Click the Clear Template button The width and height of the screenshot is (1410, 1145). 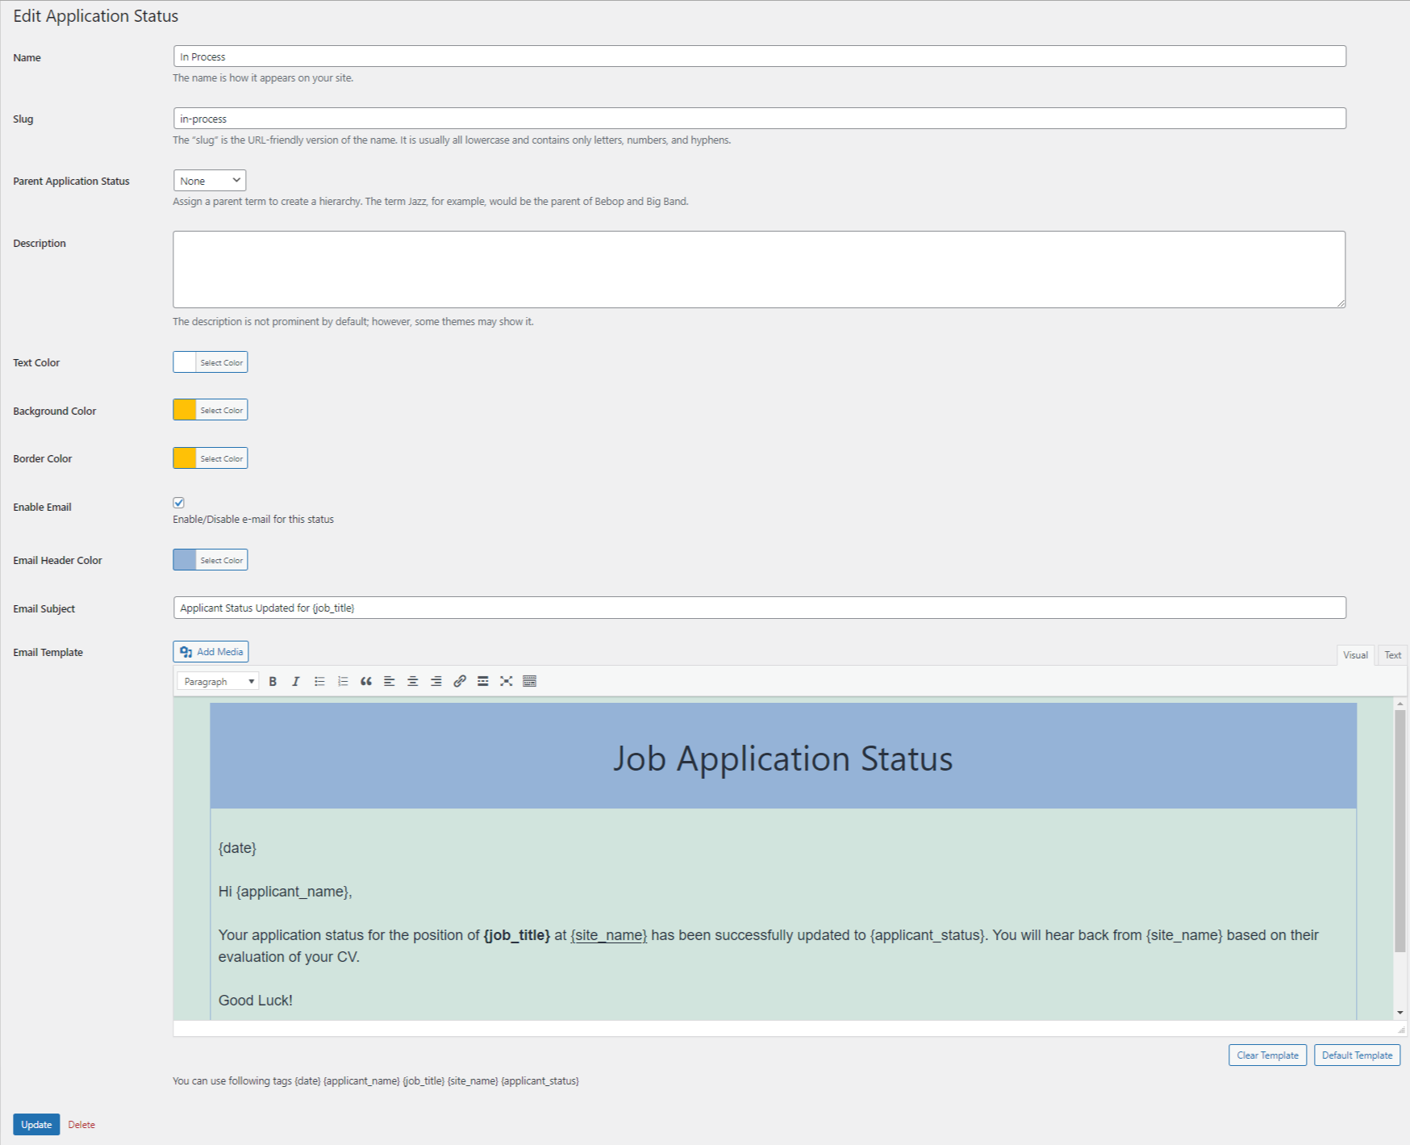(1266, 1055)
